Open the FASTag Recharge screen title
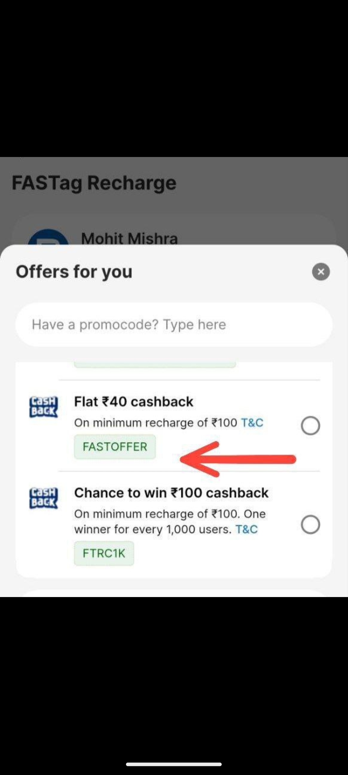 pos(94,182)
